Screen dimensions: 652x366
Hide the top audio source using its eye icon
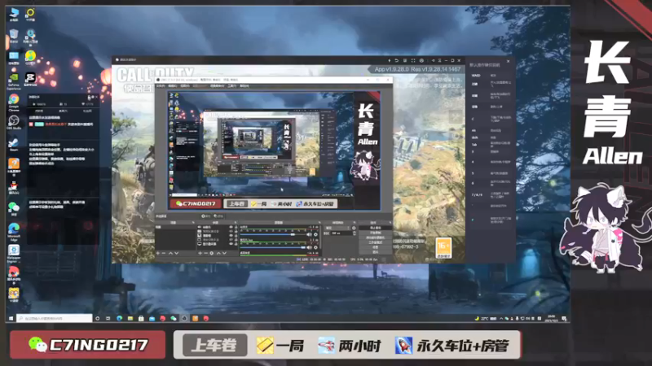pos(231,227)
